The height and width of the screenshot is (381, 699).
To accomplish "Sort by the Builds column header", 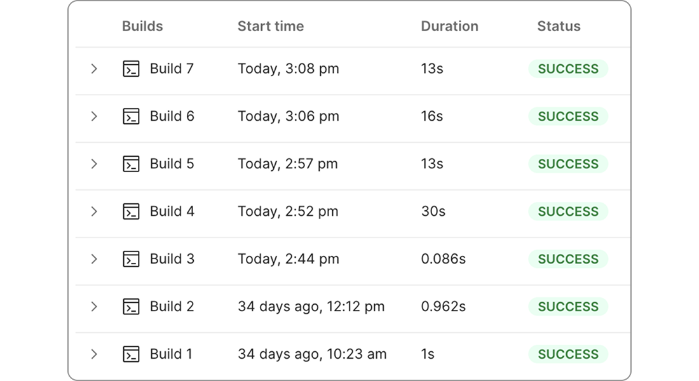I will 142,26.
